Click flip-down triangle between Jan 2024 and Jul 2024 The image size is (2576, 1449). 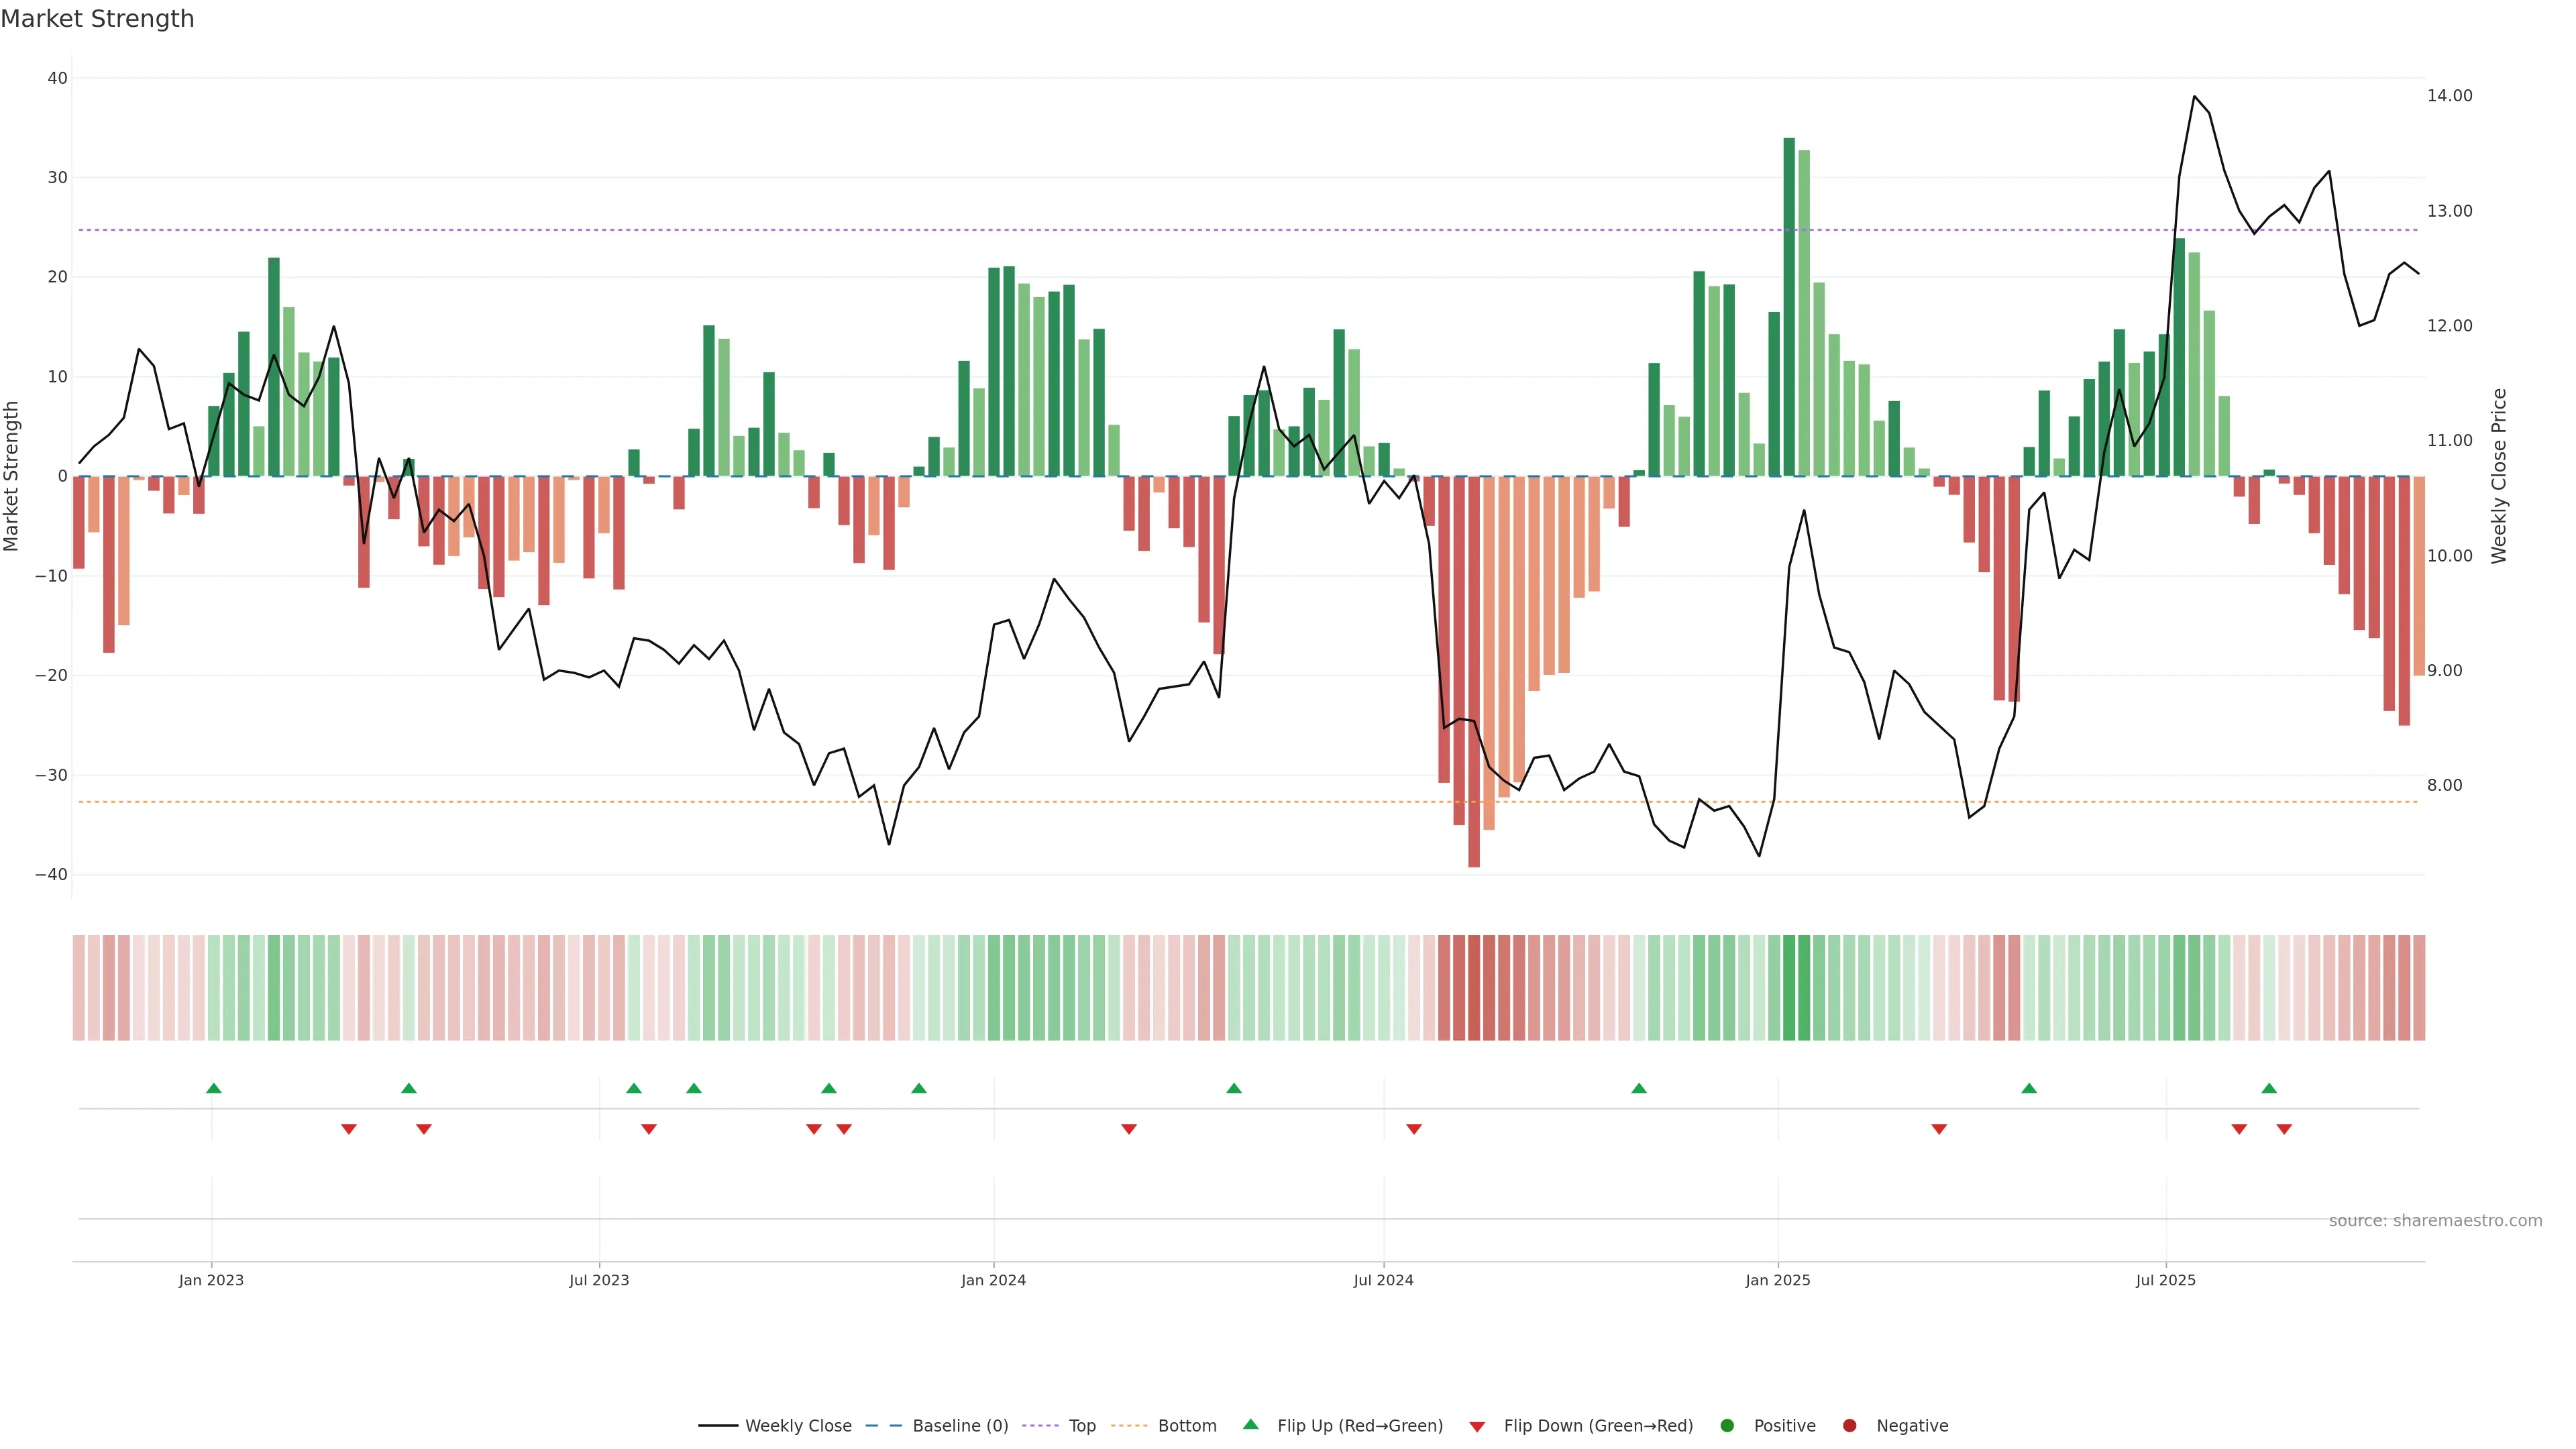[1129, 1129]
